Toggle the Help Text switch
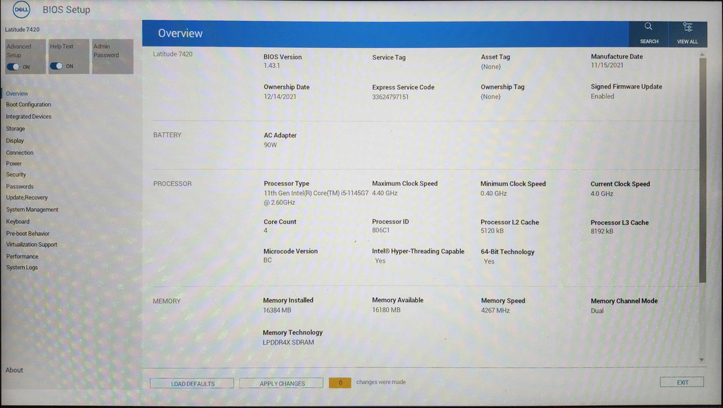The width and height of the screenshot is (723, 408). [x=56, y=66]
